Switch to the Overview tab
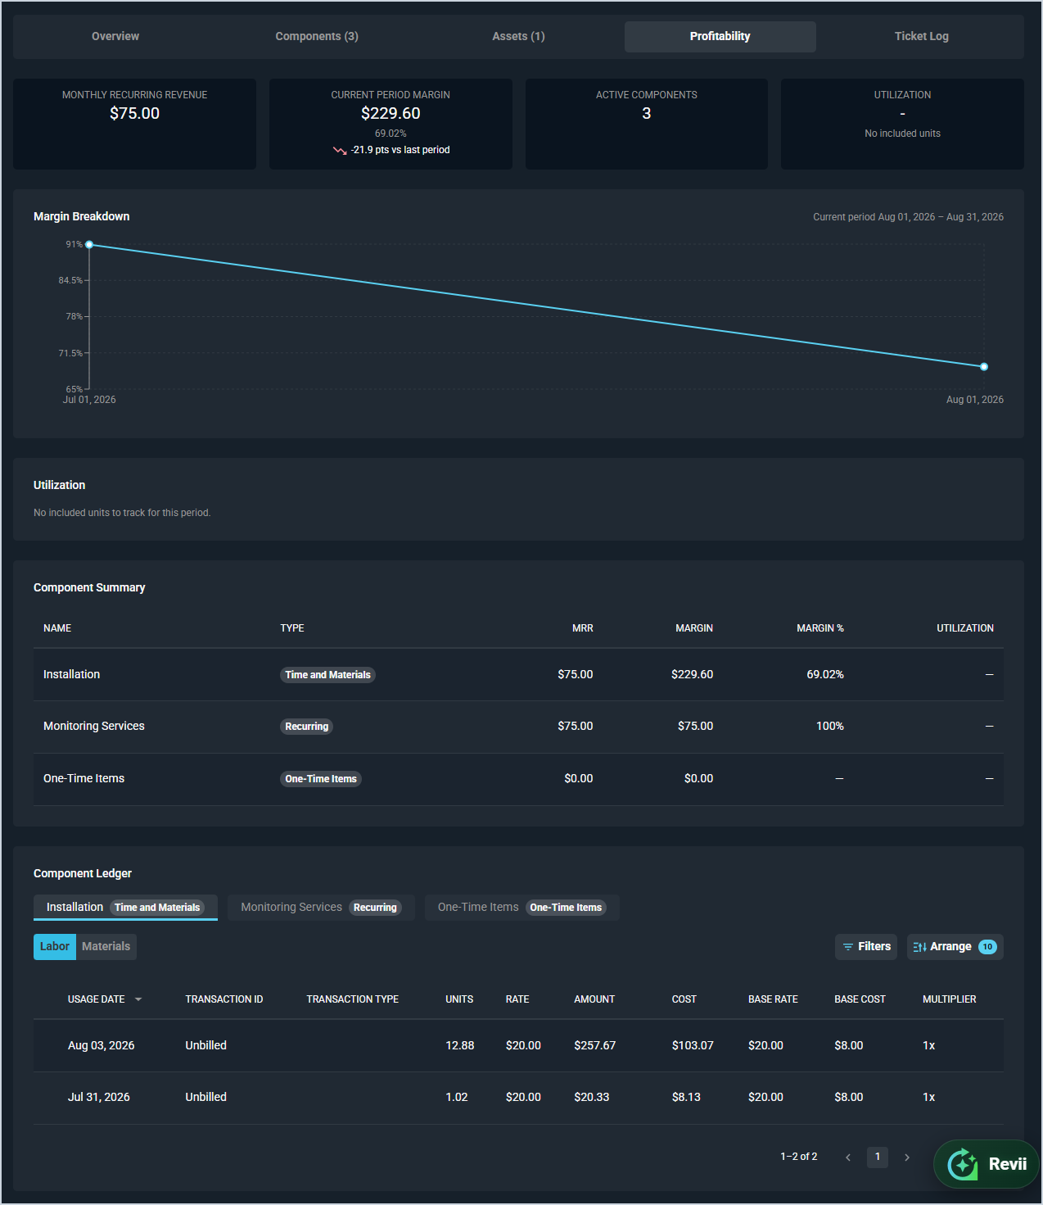This screenshot has width=1043, height=1205. click(x=115, y=37)
